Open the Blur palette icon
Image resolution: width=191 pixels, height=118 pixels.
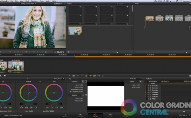point(86,76)
